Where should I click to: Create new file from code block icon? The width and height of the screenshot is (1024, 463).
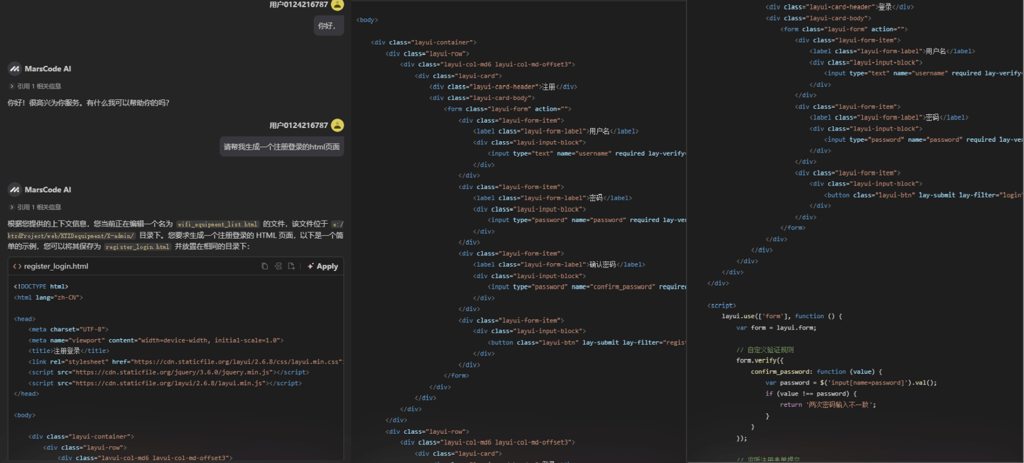point(291,266)
